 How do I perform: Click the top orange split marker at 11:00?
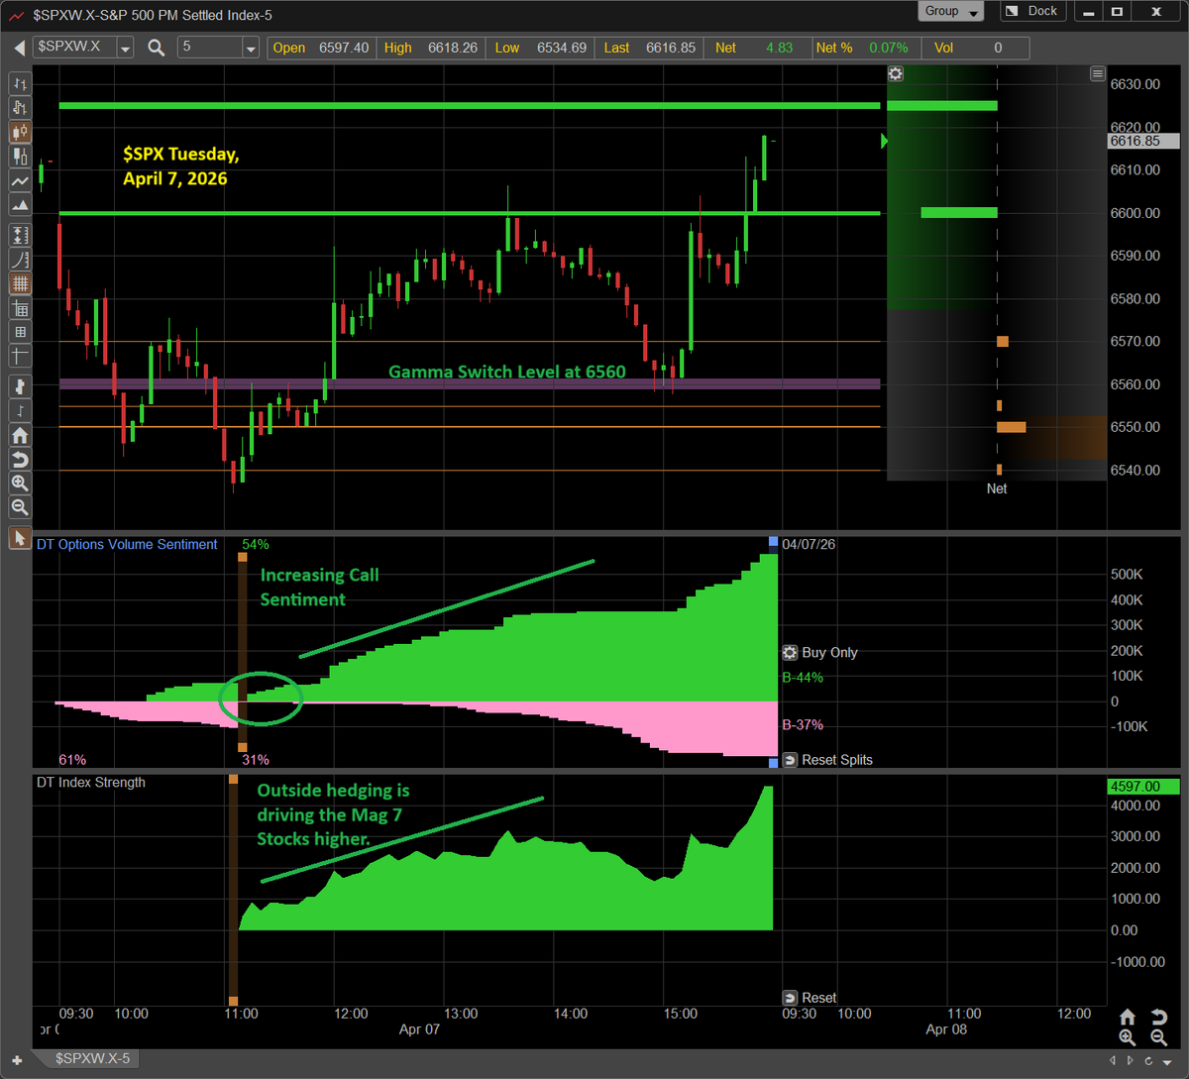coord(242,559)
